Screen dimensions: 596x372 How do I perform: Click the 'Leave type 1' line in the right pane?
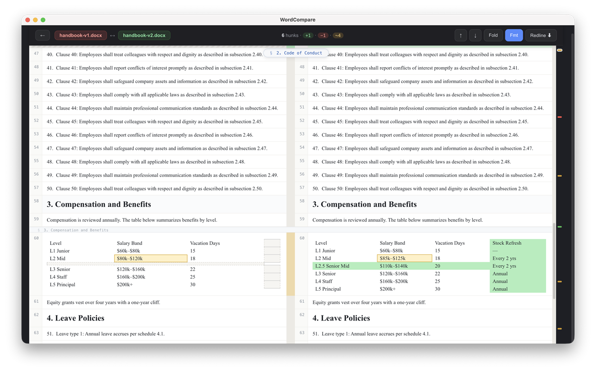(x=371, y=334)
